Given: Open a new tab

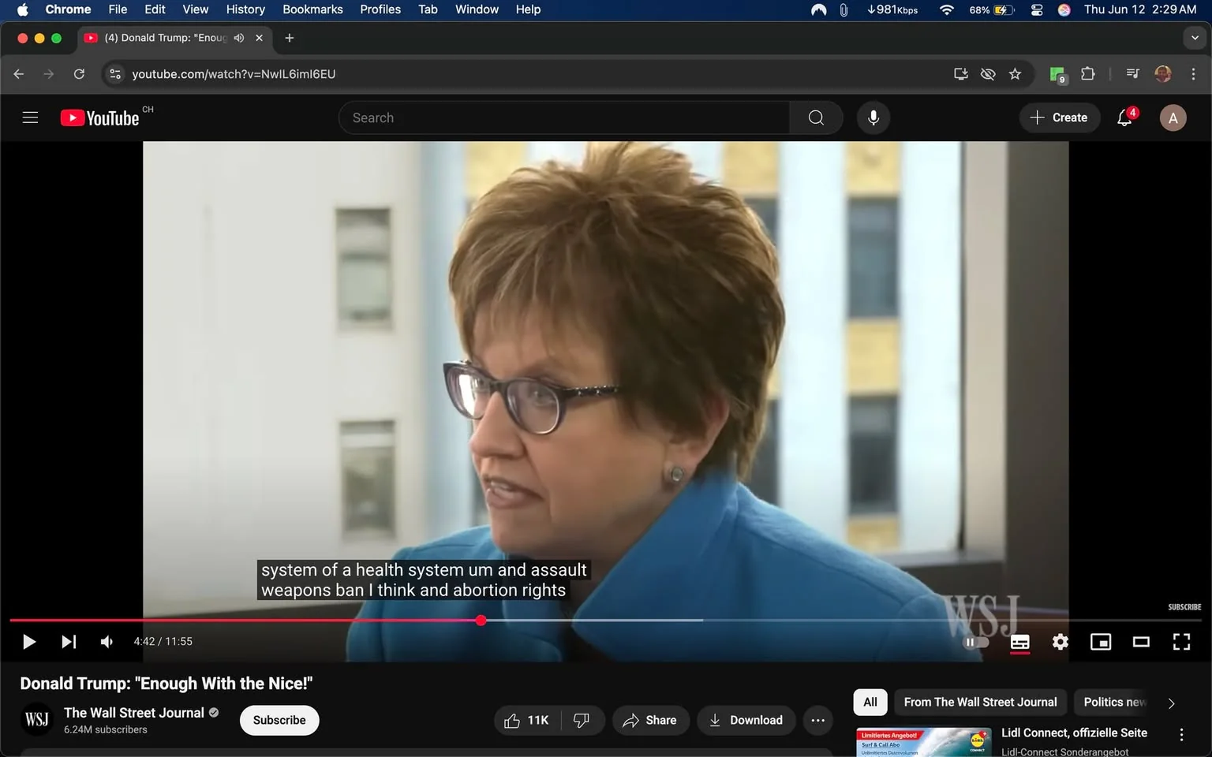Looking at the screenshot, I should coord(290,38).
